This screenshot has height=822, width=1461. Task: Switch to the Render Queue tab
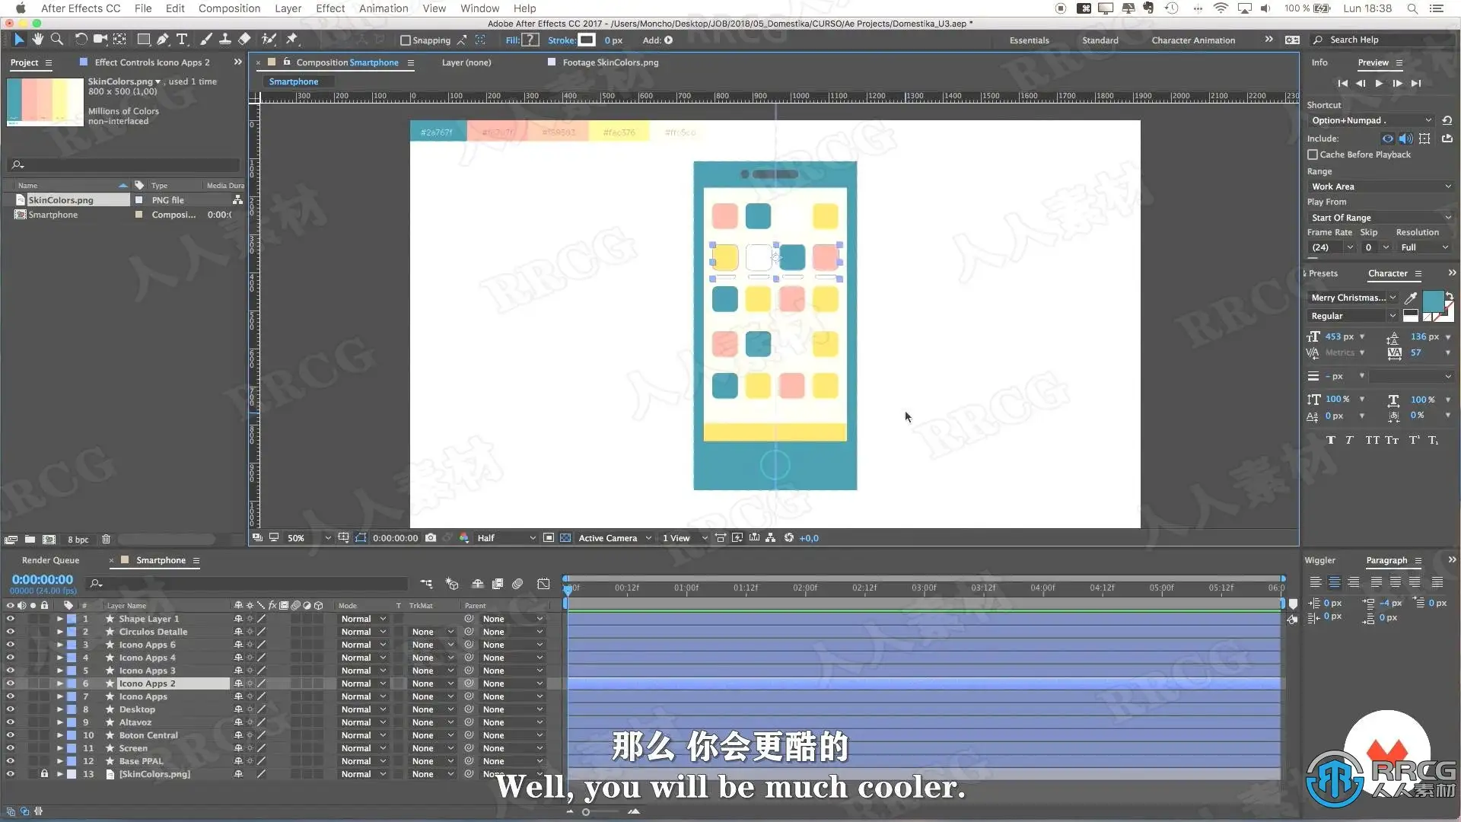(x=50, y=560)
